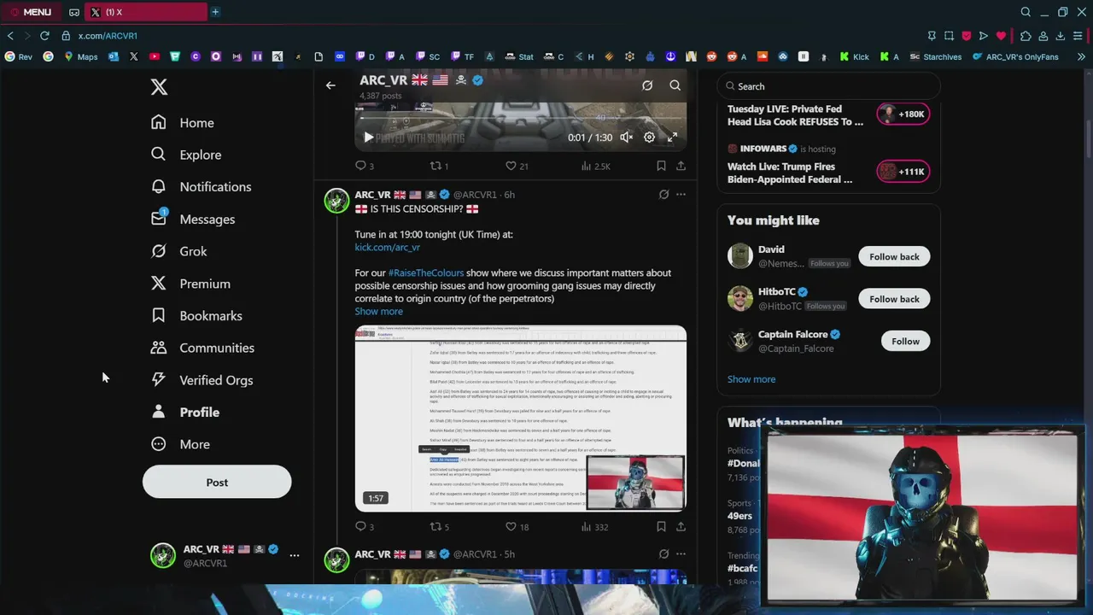Open Communities in X sidebar
Viewport: 1093px width, 615px height.
tap(202, 348)
